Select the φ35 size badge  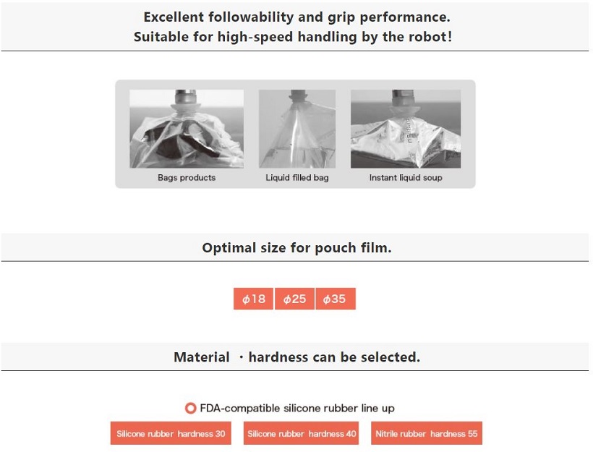[x=336, y=299]
